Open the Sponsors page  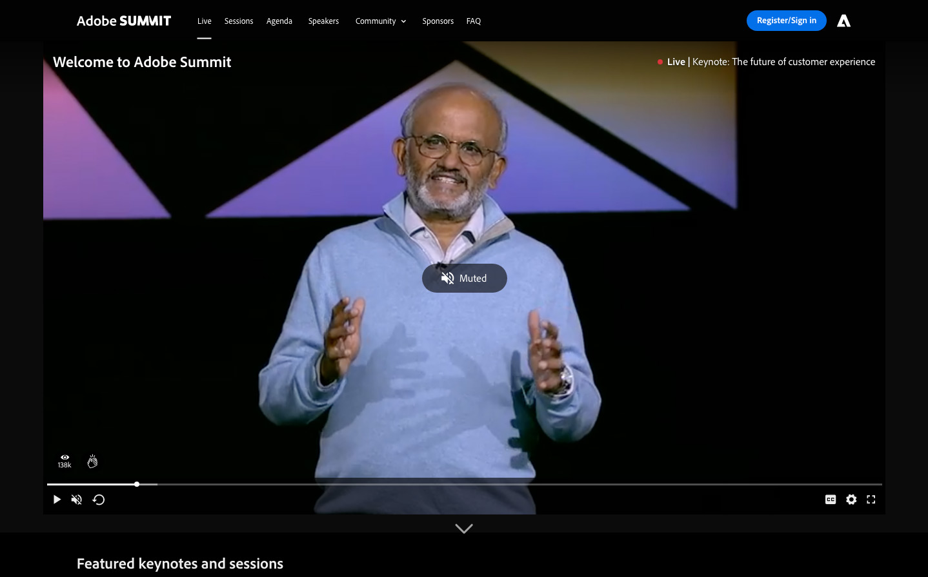pos(438,21)
